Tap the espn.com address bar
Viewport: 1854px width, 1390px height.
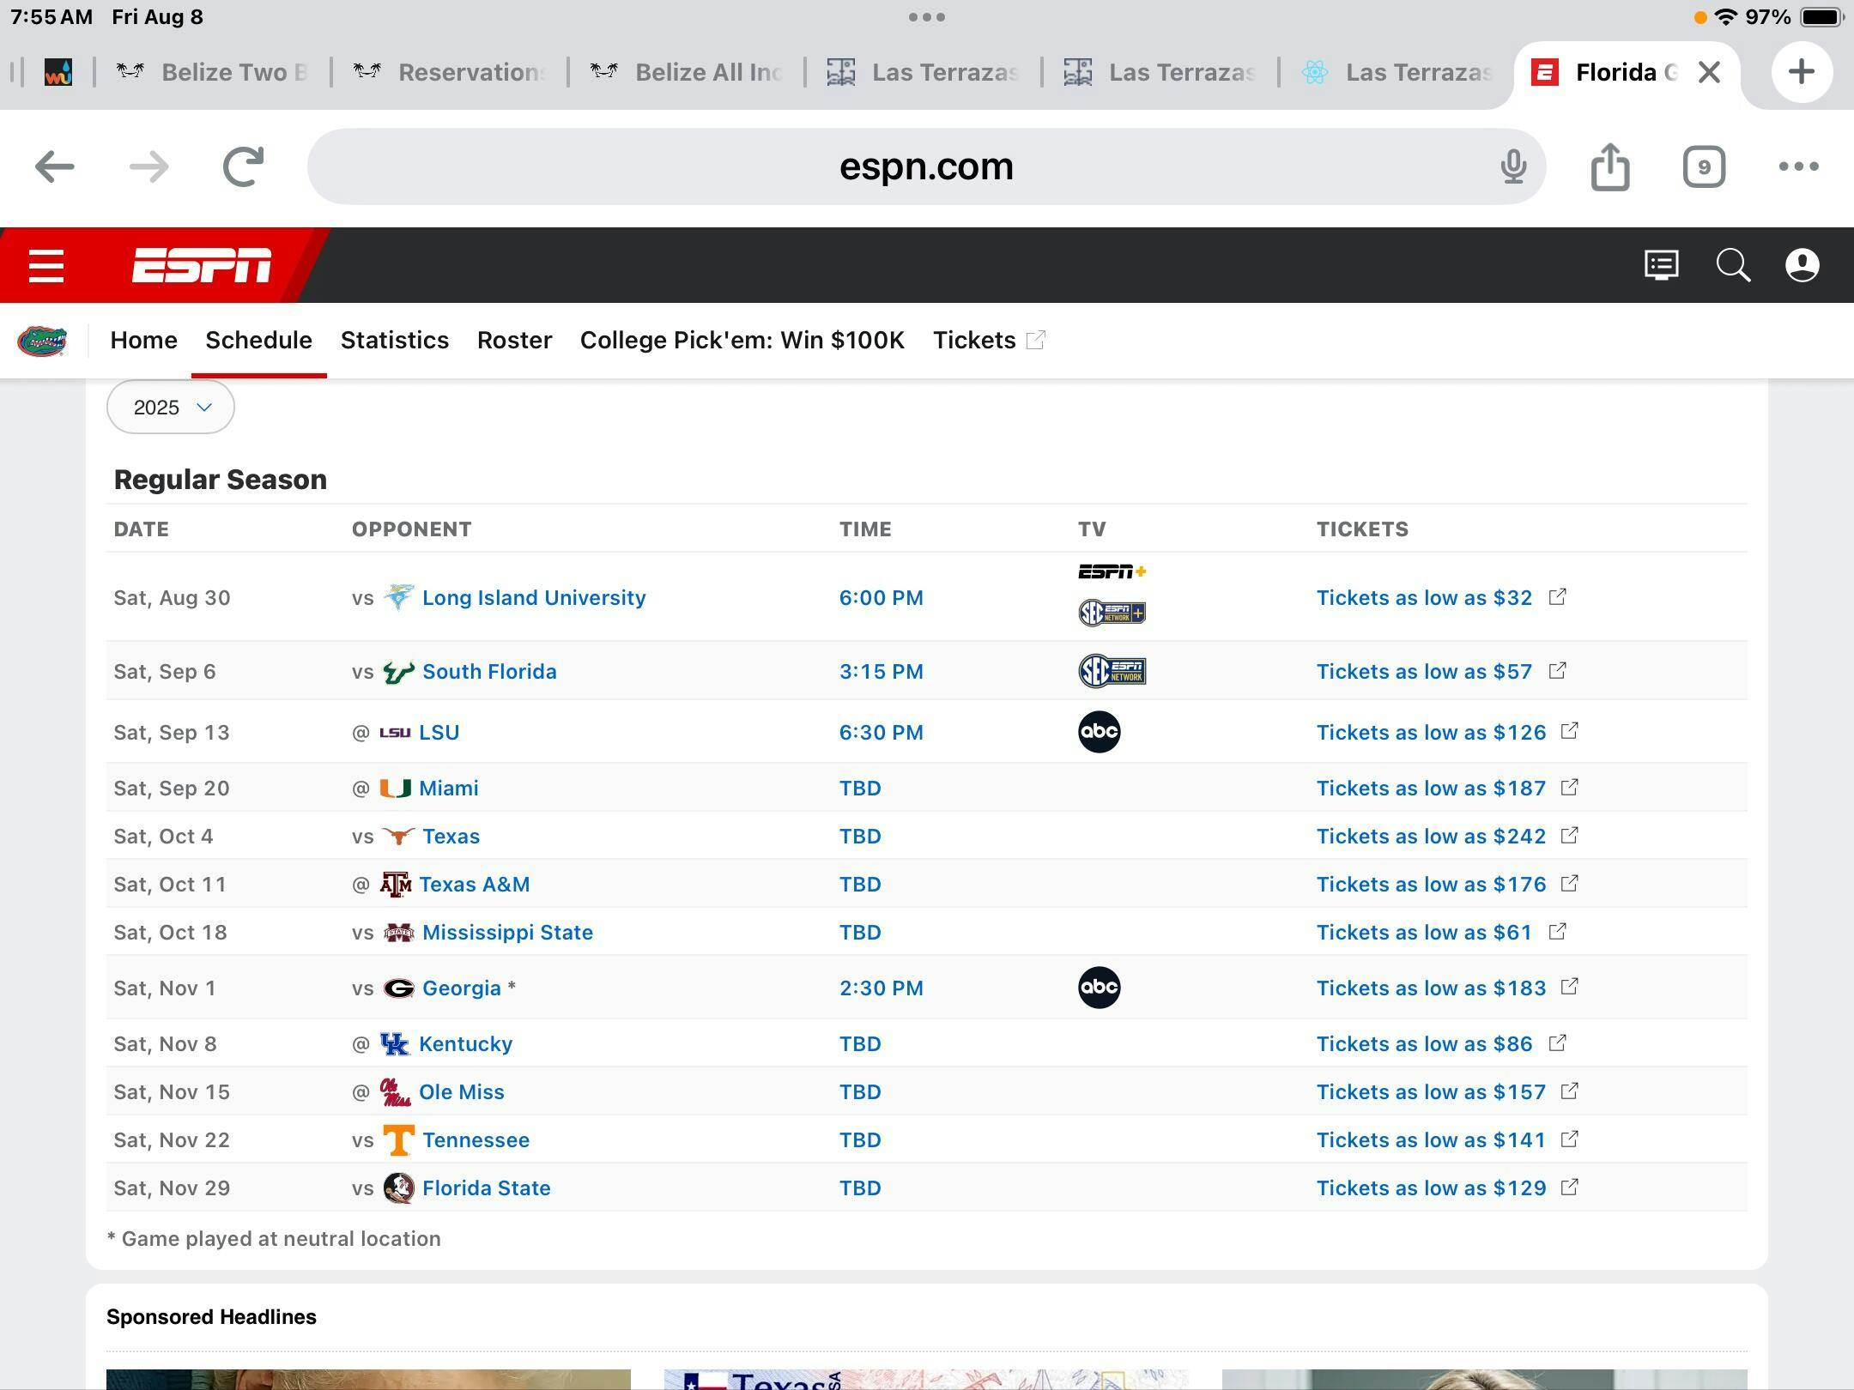coord(926,166)
